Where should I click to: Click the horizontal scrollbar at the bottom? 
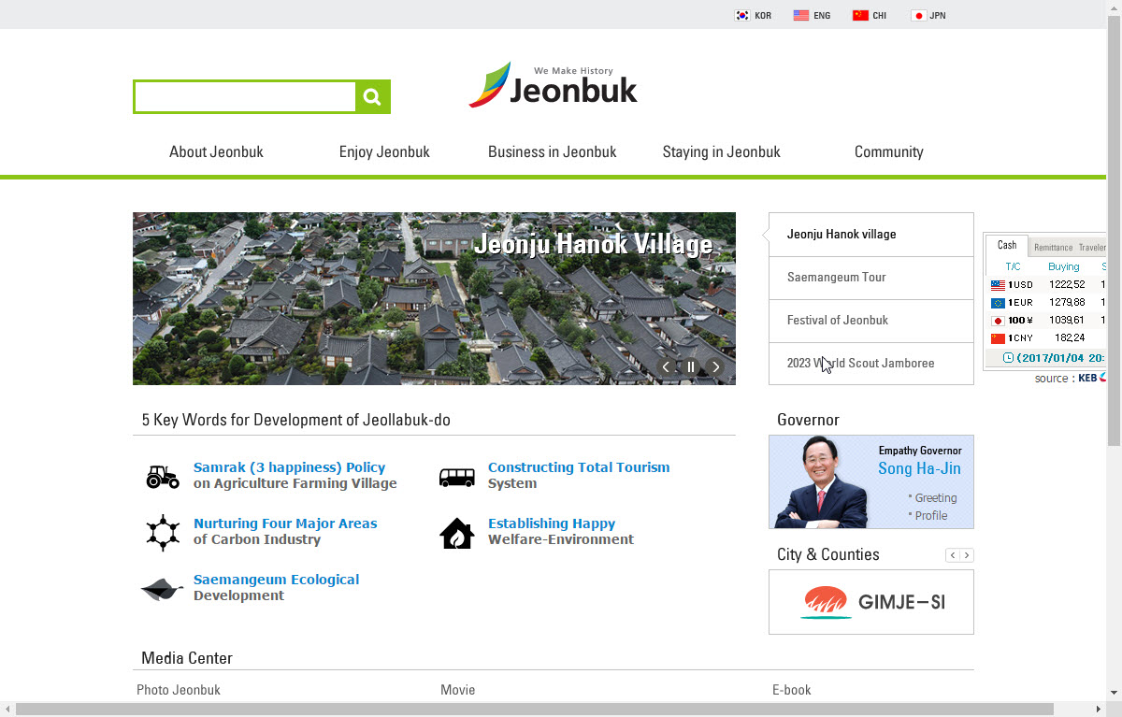[534, 709]
